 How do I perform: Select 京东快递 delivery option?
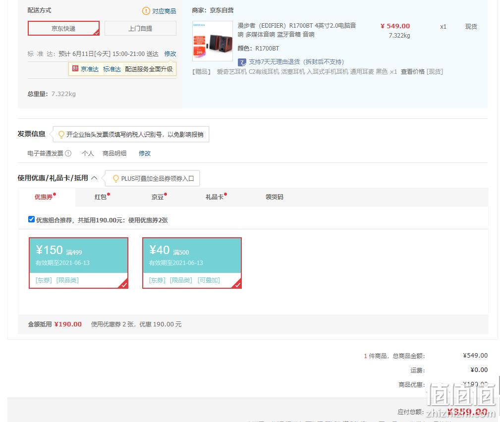coord(63,28)
